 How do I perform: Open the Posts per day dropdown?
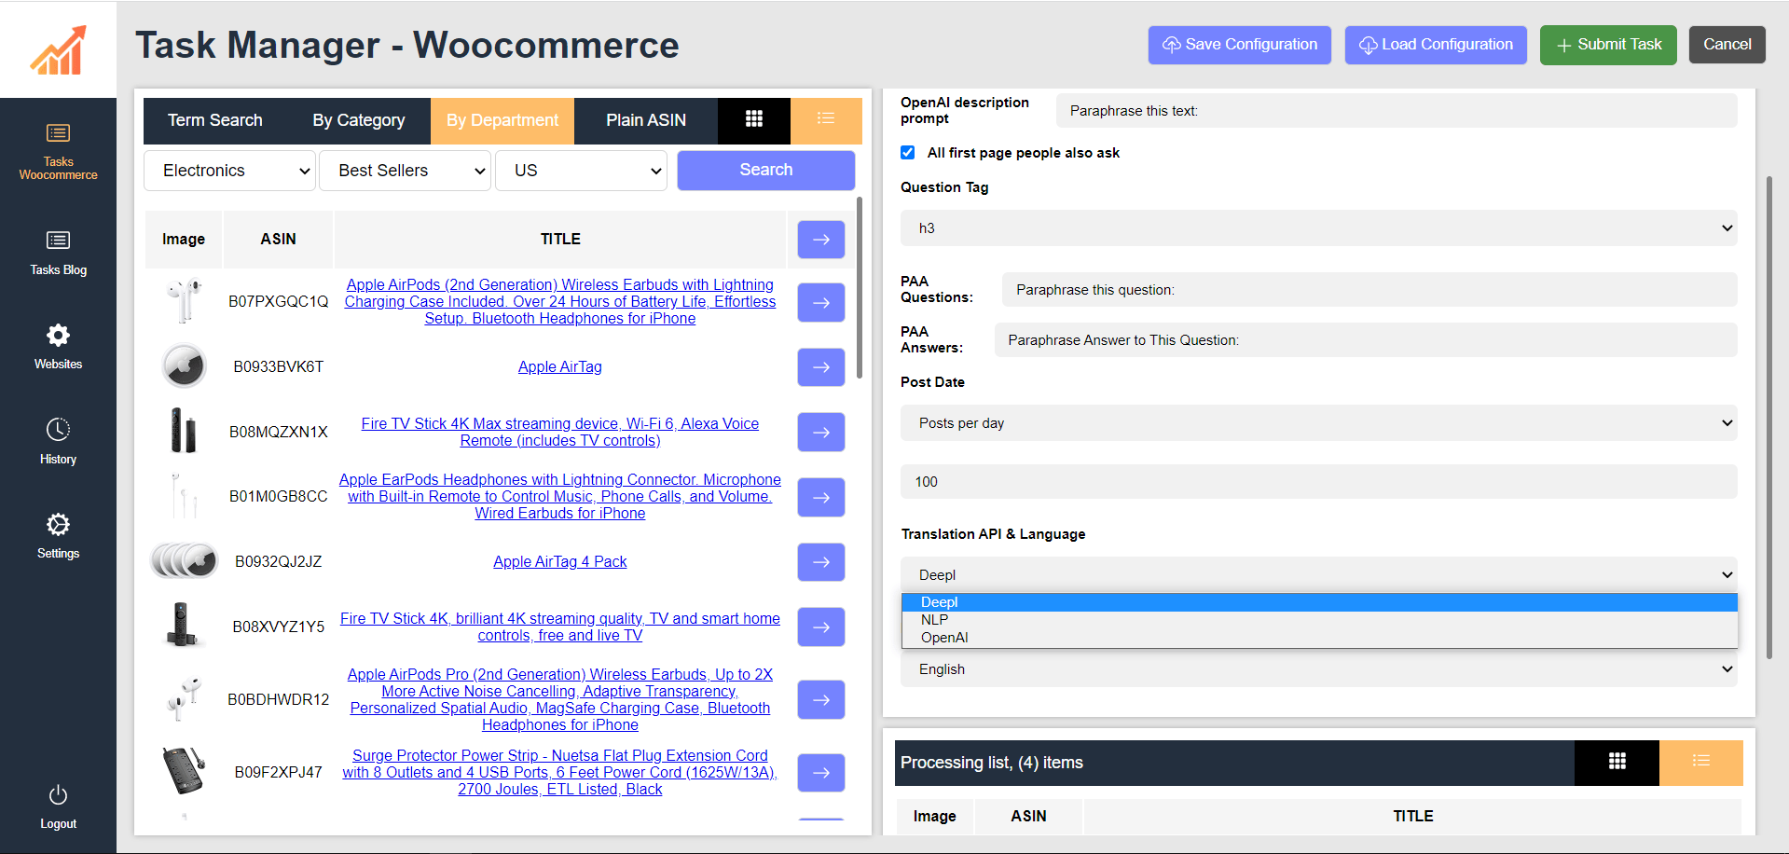coord(1318,423)
